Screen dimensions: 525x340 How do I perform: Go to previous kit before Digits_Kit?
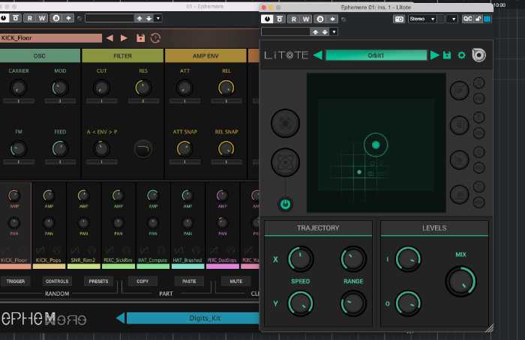120,318
